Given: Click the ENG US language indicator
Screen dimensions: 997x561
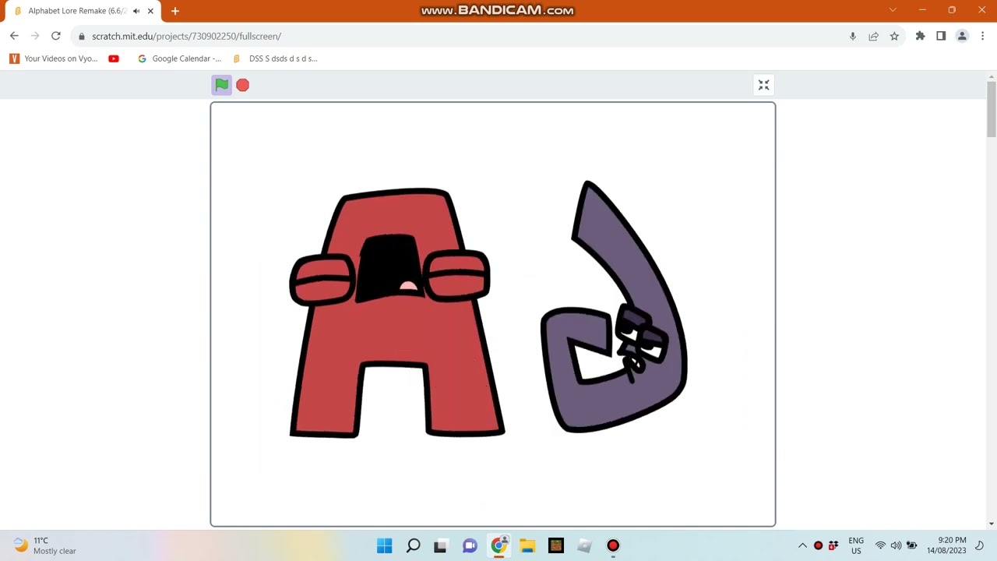Looking at the screenshot, I should [x=856, y=545].
